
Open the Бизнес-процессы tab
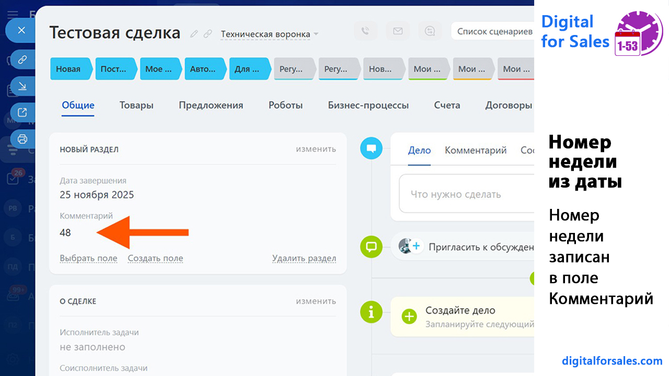[368, 105]
